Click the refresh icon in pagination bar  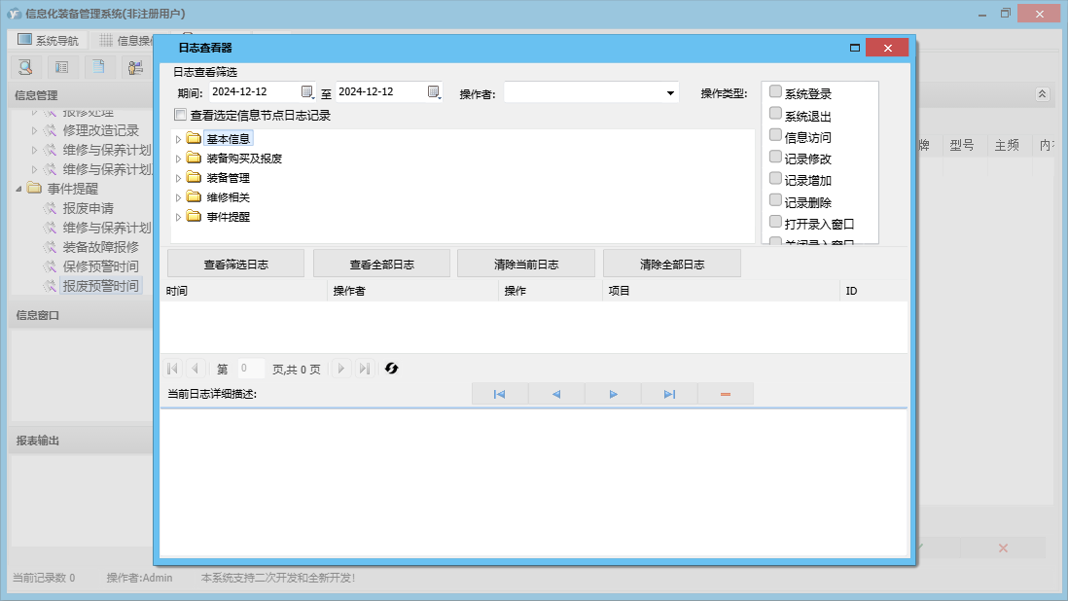click(x=391, y=369)
